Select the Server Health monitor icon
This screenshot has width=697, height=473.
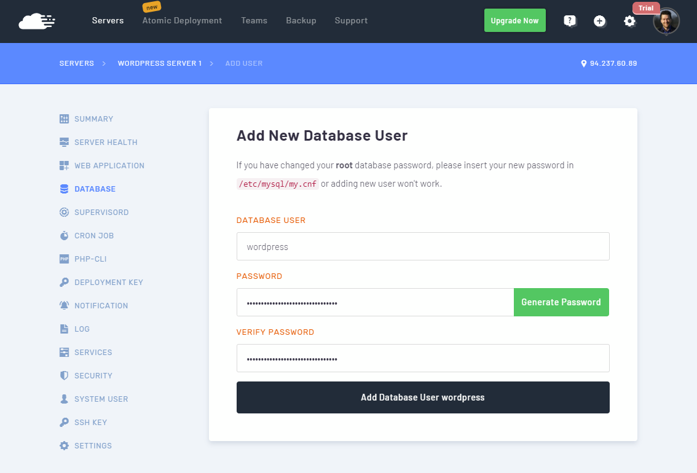pyautogui.click(x=64, y=142)
